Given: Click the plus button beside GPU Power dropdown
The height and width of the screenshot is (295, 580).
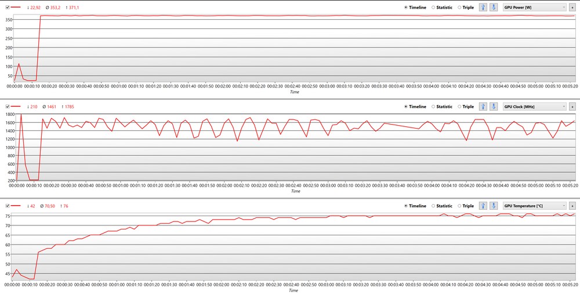Looking at the screenshot, I should click(572, 8).
